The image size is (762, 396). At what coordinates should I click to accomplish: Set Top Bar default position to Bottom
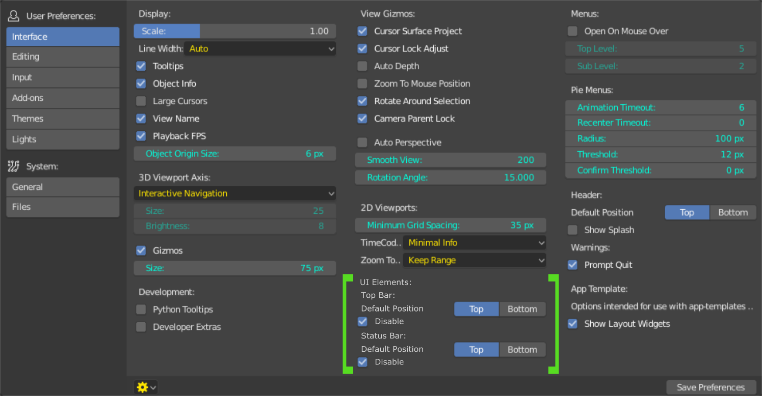(x=522, y=309)
